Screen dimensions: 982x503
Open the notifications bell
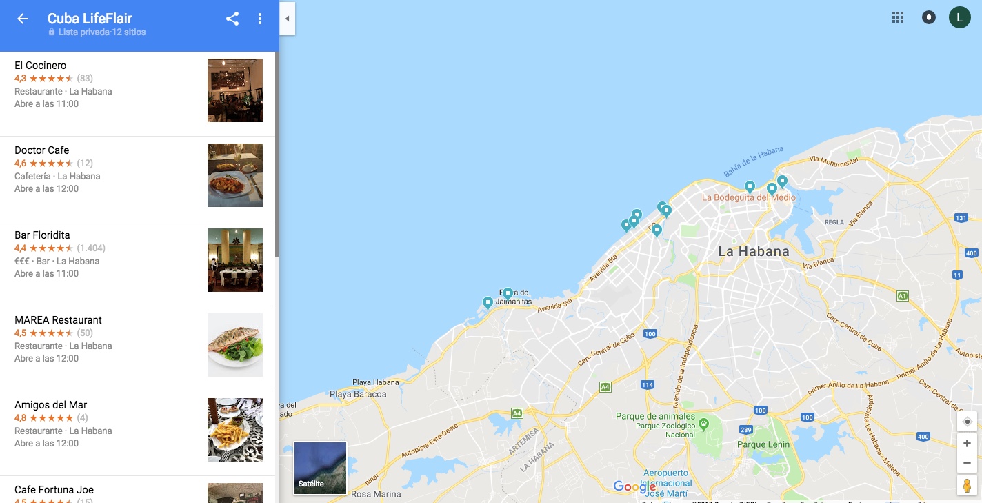929,17
